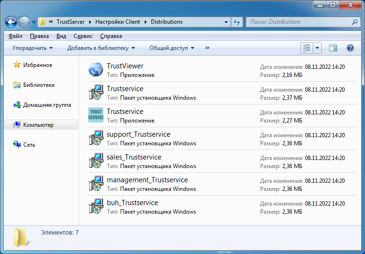Refresh the Distributions folder view
This screenshot has height=254, width=365.
(x=237, y=22)
